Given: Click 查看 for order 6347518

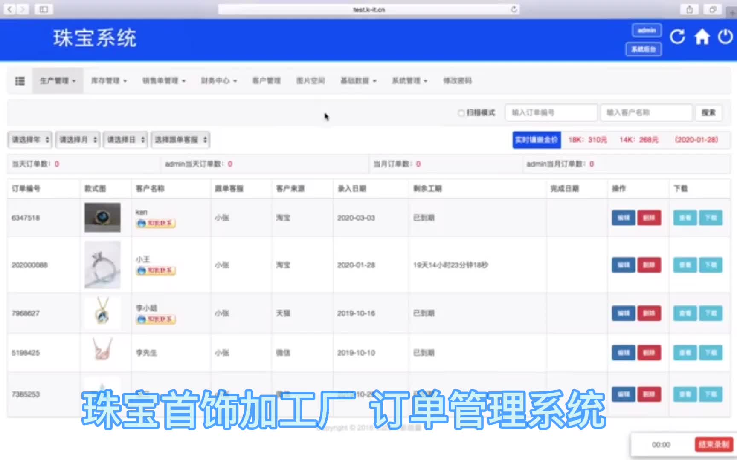Looking at the screenshot, I should click(685, 218).
